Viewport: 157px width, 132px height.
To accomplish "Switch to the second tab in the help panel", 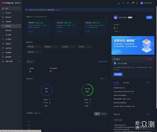I will (126, 83).
